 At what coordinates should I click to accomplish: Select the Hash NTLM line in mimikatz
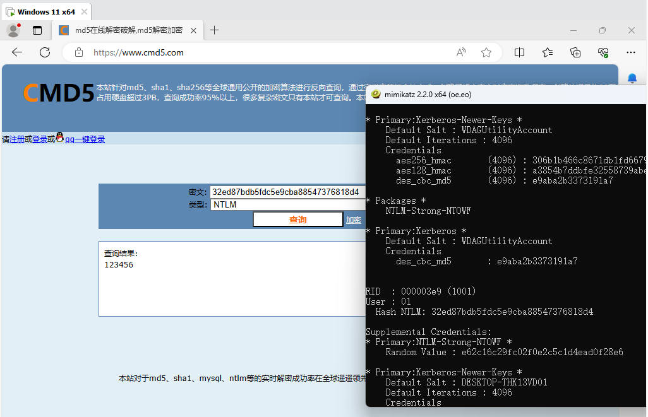click(x=484, y=312)
